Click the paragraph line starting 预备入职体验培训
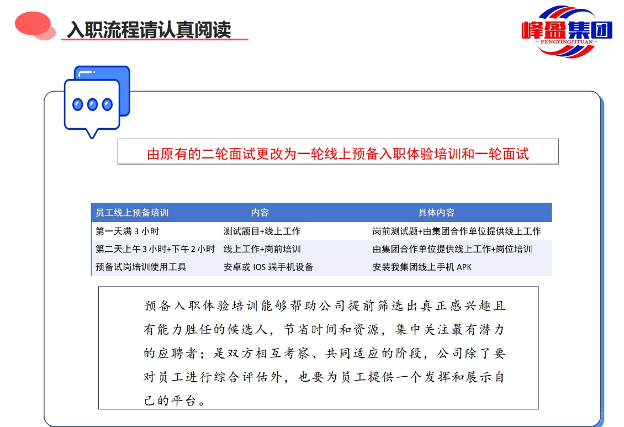This screenshot has height=427, width=624. [325, 305]
